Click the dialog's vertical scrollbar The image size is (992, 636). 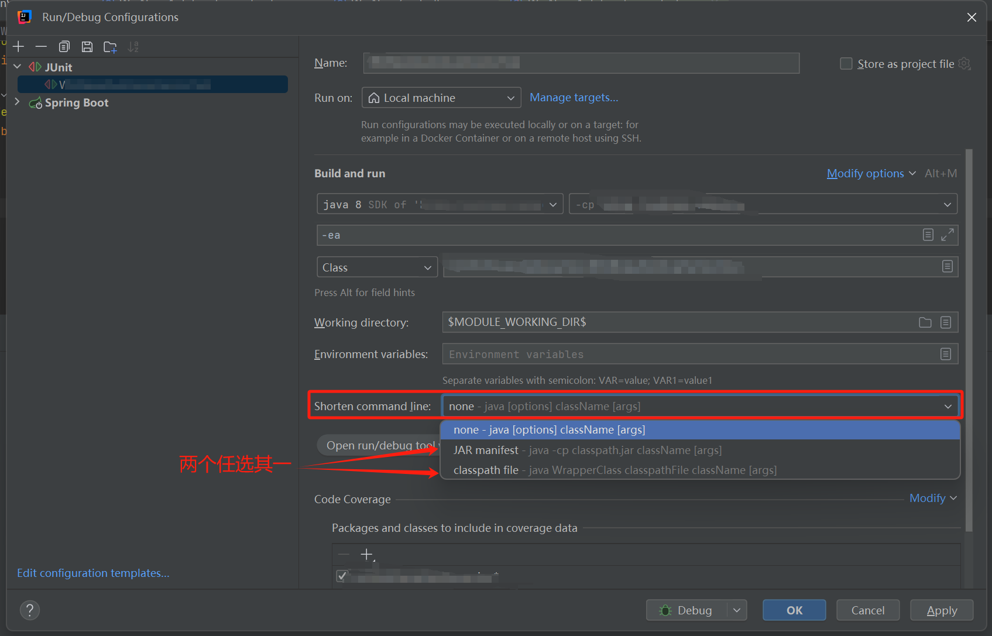(x=969, y=339)
